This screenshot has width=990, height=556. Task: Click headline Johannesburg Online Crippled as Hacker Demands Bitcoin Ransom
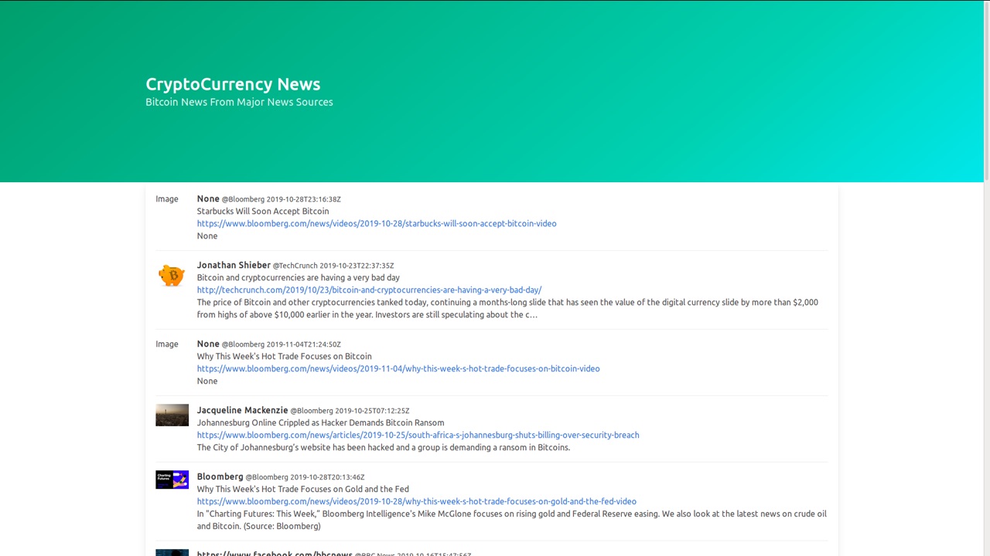[320, 423]
